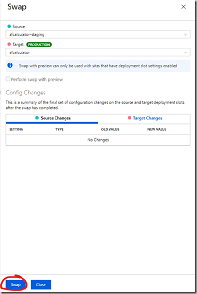
Task: Enable Perform swap with preview checkbox
Action: click(x=8, y=79)
